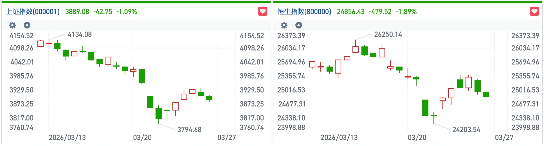Toggle favorite heart for 恒生指数
Image resolution: width=544 pixels, height=146 pixels.
click(x=534, y=11)
